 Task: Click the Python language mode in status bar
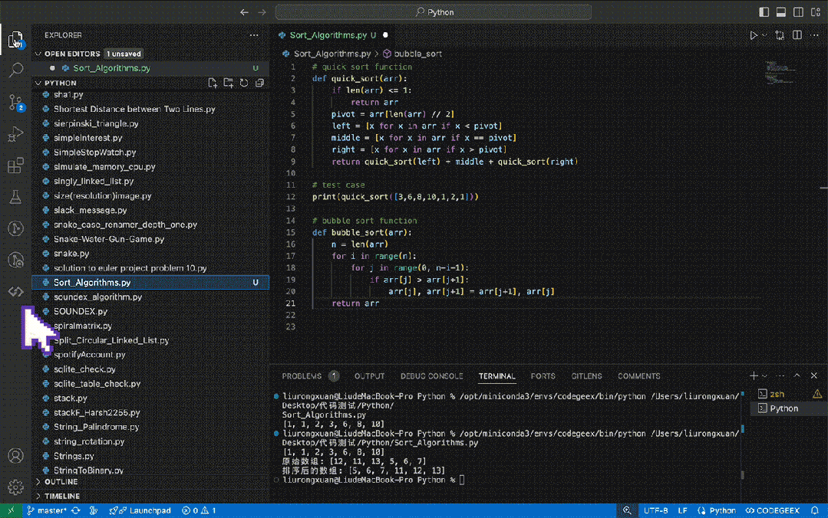tap(722, 510)
